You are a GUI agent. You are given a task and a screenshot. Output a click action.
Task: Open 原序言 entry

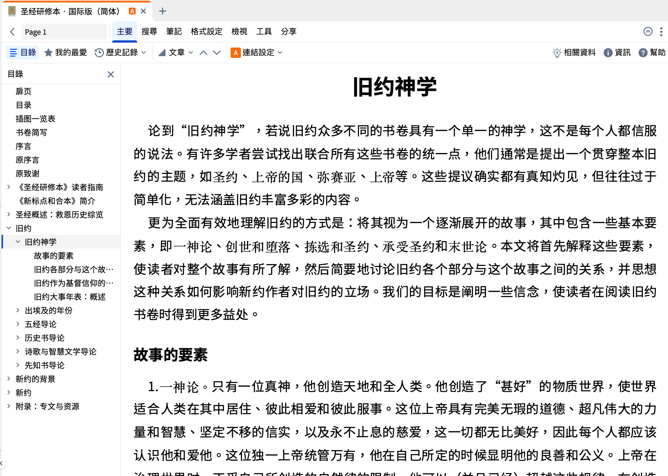[27, 160]
